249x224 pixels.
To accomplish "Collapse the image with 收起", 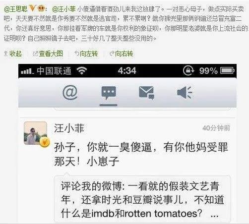I will 13,54.
